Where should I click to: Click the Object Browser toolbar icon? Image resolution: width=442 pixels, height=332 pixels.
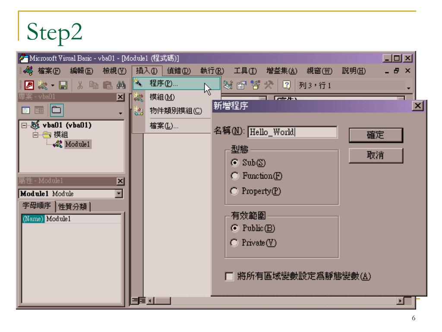pyautogui.click(x=256, y=85)
